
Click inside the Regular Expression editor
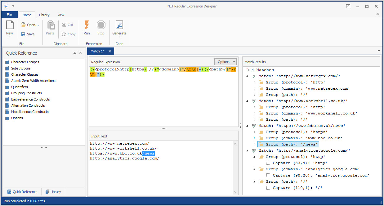163,96
